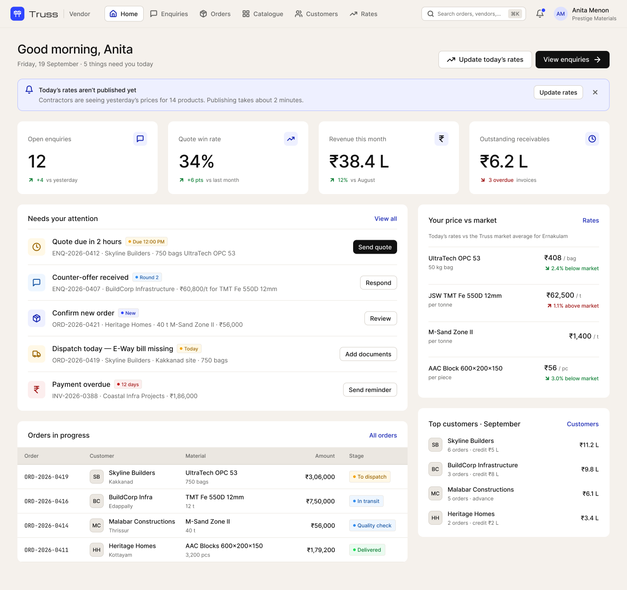Send quote for ENQ-2026-0412
Screen dimensions: 627x590
[375, 247]
